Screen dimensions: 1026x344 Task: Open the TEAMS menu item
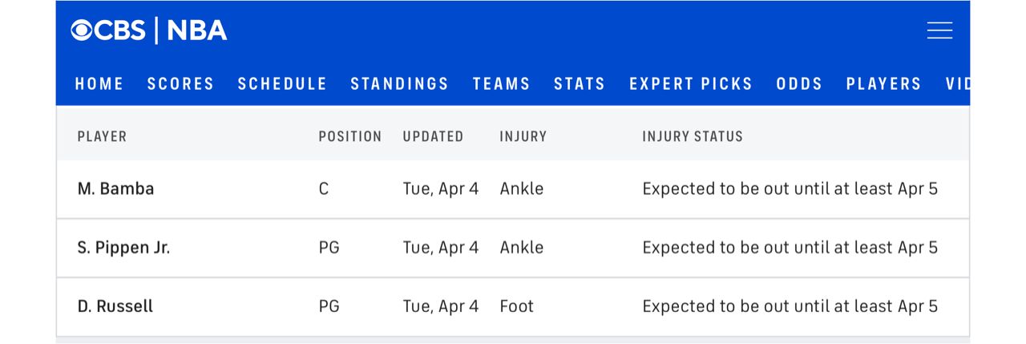click(502, 84)
